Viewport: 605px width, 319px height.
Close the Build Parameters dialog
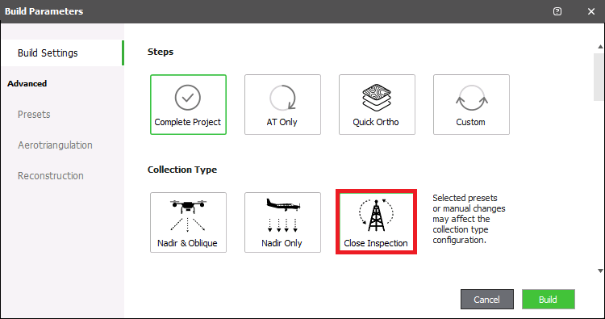591,11
